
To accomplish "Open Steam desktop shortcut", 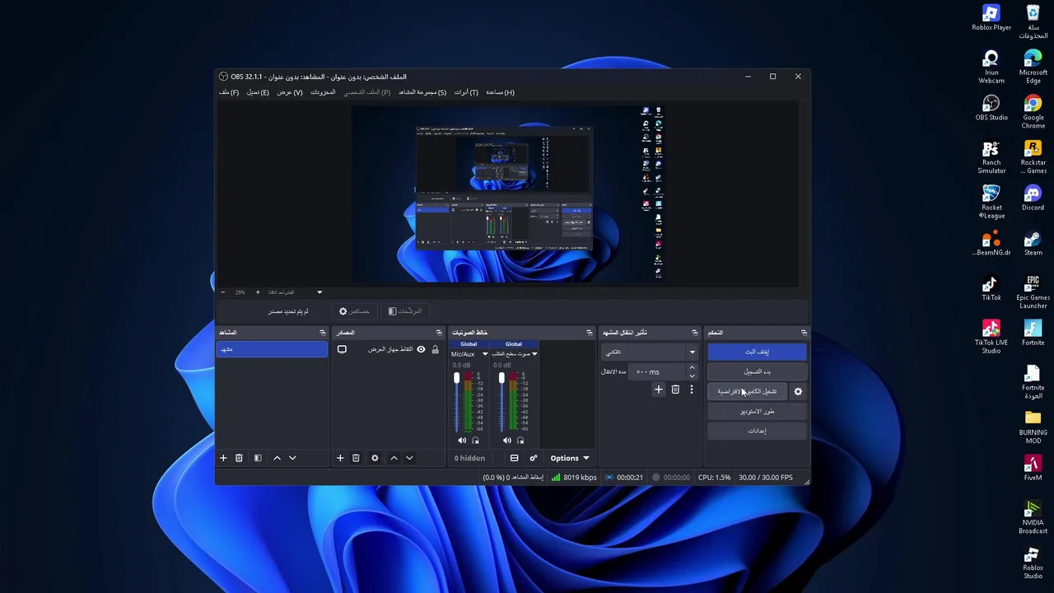I will [1033, 243].
